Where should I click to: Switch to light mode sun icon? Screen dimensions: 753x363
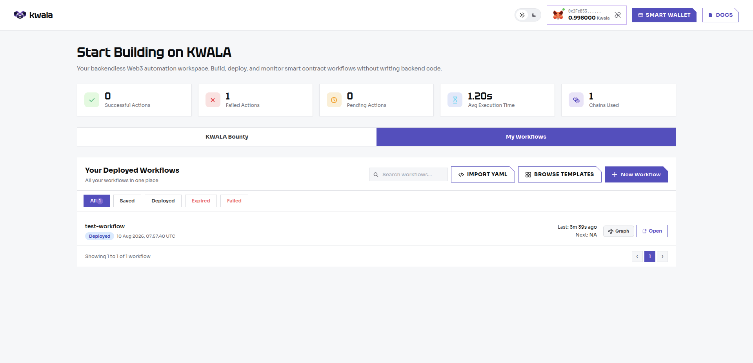coord(522,15)
